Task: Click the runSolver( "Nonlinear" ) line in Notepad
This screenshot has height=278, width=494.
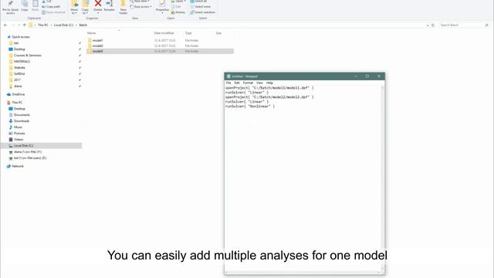Action: click(x=250, y=107)
